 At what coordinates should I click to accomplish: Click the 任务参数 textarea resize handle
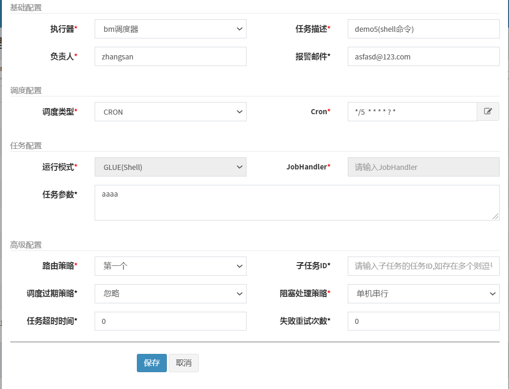tap(496, 217)
